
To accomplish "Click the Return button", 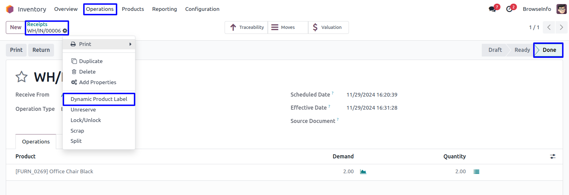I will [41, 50].
